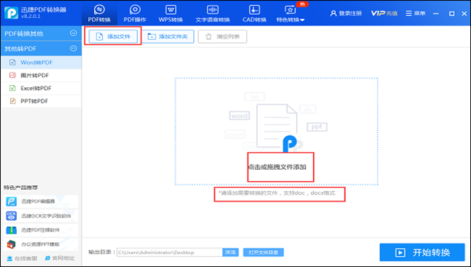Start conversion with 开始转换 button

422,252
